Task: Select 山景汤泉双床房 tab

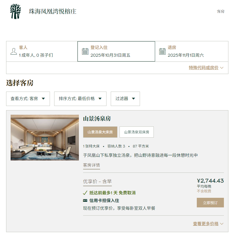Action: point(137,132)
